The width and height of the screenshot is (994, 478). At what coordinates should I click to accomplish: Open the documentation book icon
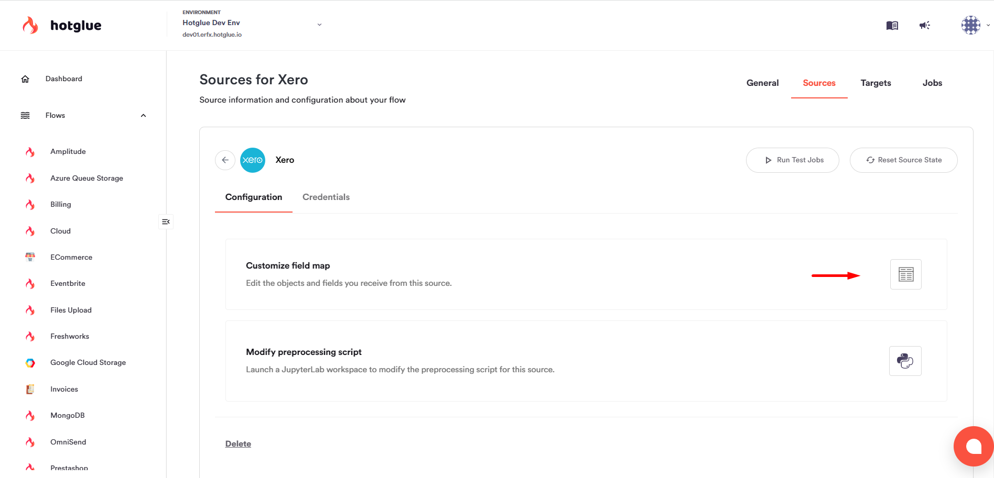(892, 25)
